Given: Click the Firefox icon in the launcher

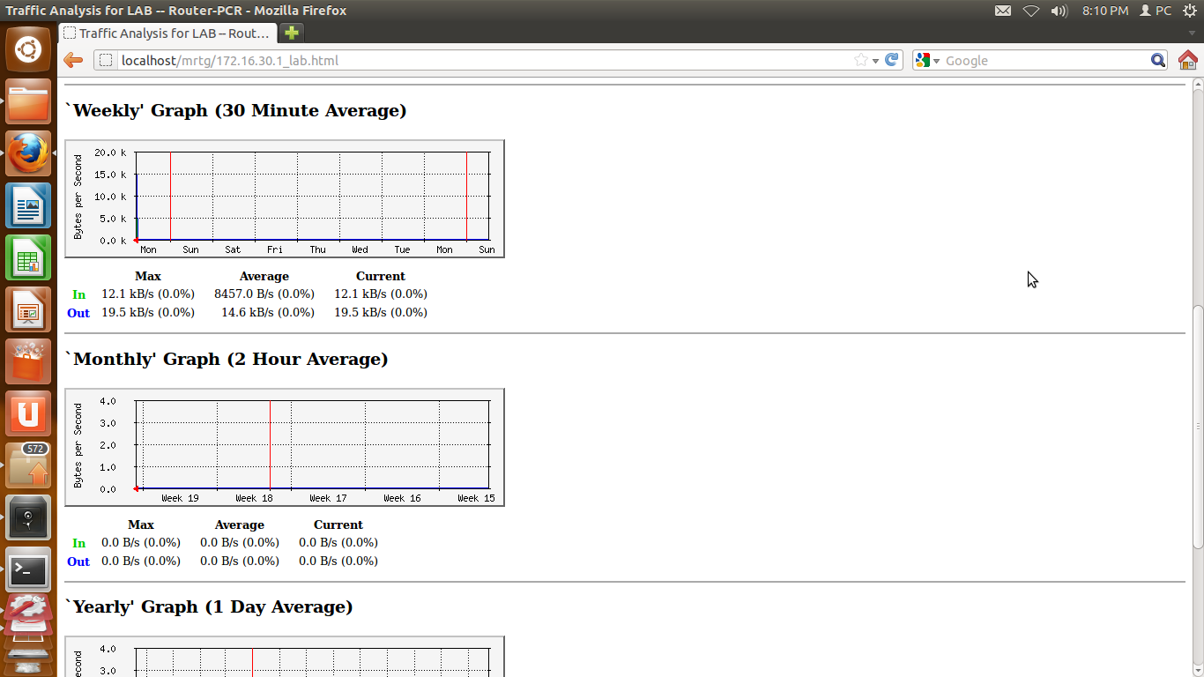Looking at the screenshot, I should (28, 153).
